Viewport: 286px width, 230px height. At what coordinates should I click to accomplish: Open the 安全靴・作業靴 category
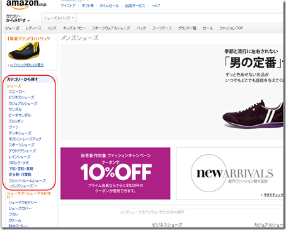tap(20, 174)
